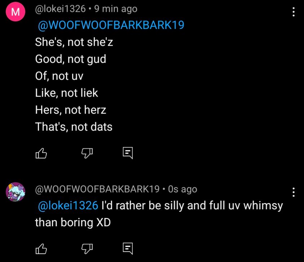
Task: Click the gray @lokei1326 author name
Action: (x=60, y=9)
